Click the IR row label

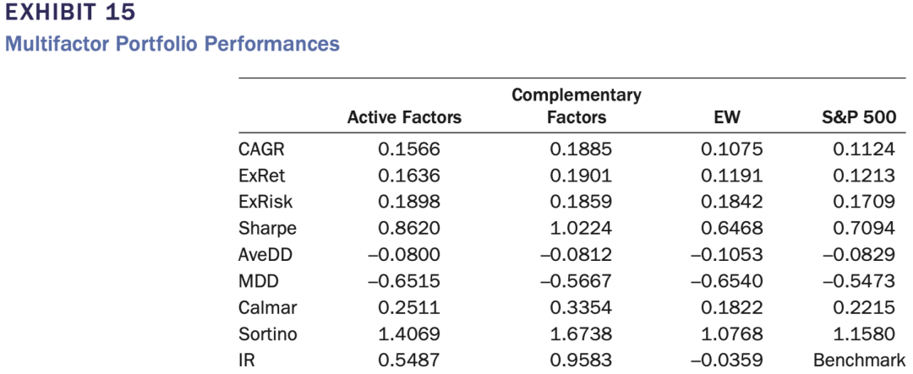click(246, 360)
